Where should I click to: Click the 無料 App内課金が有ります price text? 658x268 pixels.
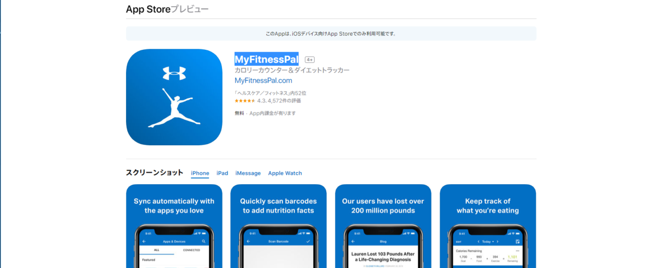point(265,113)
